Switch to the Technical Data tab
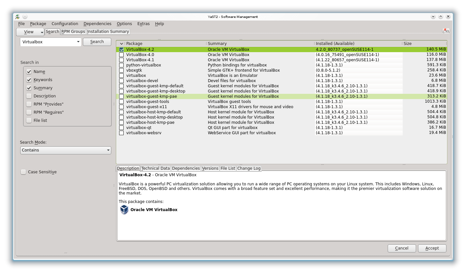Screen dimensions: 466x273 [x=156, y=168]
